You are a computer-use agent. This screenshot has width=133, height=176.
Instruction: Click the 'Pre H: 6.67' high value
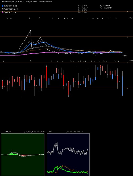click(x=83, y=8)
